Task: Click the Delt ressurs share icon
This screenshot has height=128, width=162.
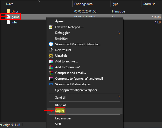Action: pos(51,50)
